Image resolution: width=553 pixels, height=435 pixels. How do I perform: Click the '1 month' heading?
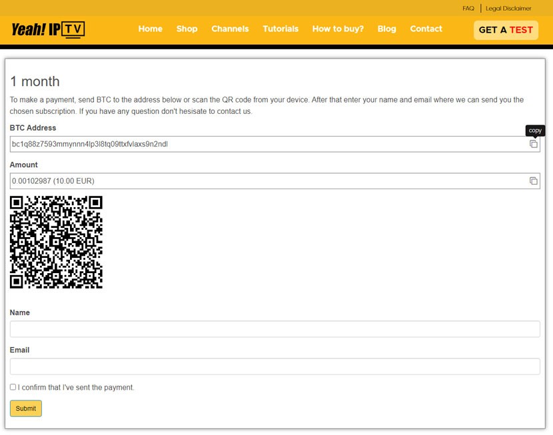[35, 81]
